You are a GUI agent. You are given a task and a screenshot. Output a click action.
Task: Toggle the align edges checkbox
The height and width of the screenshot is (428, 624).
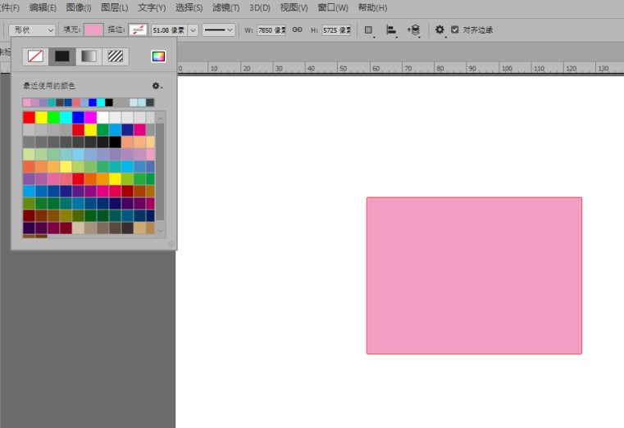click(x=455, y=29)
